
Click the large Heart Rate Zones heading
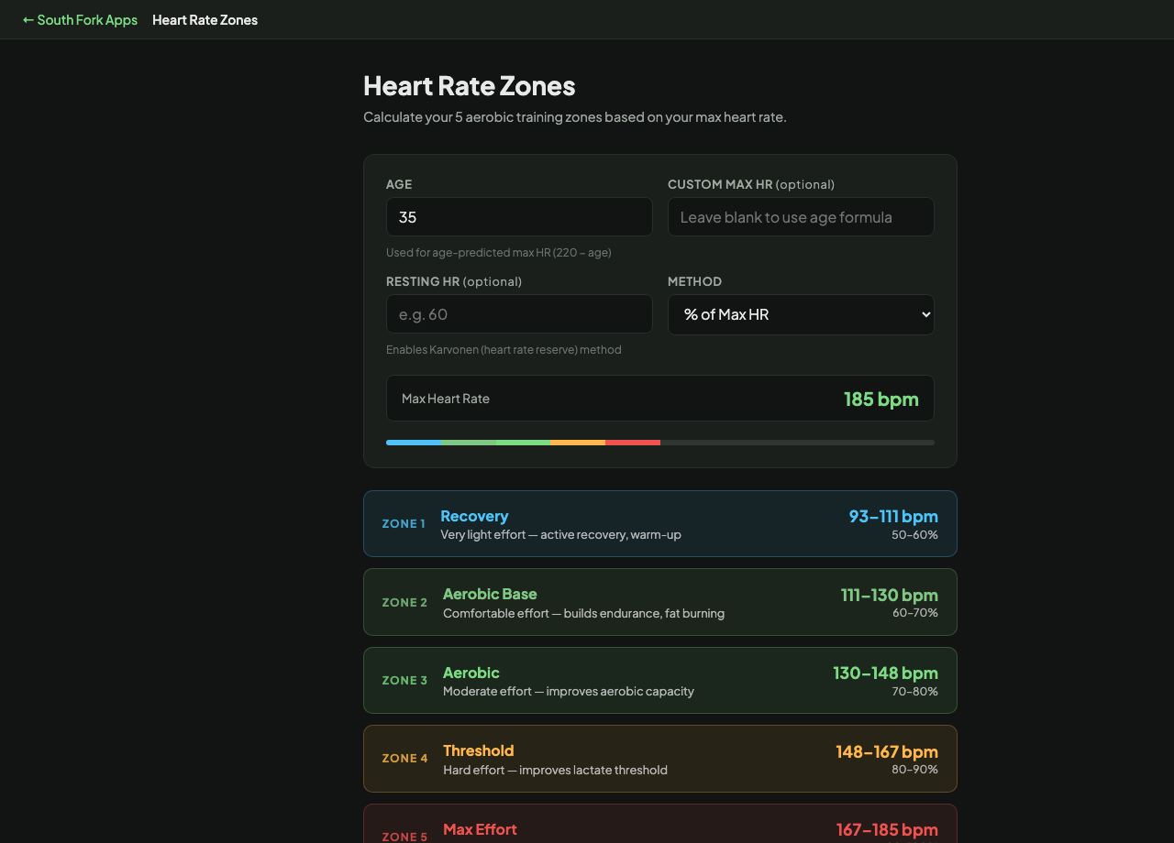[x=469, y=85]
